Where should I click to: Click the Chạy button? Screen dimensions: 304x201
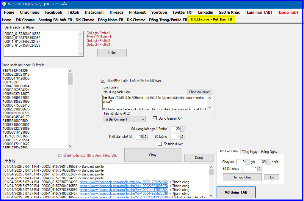point(153,155)
